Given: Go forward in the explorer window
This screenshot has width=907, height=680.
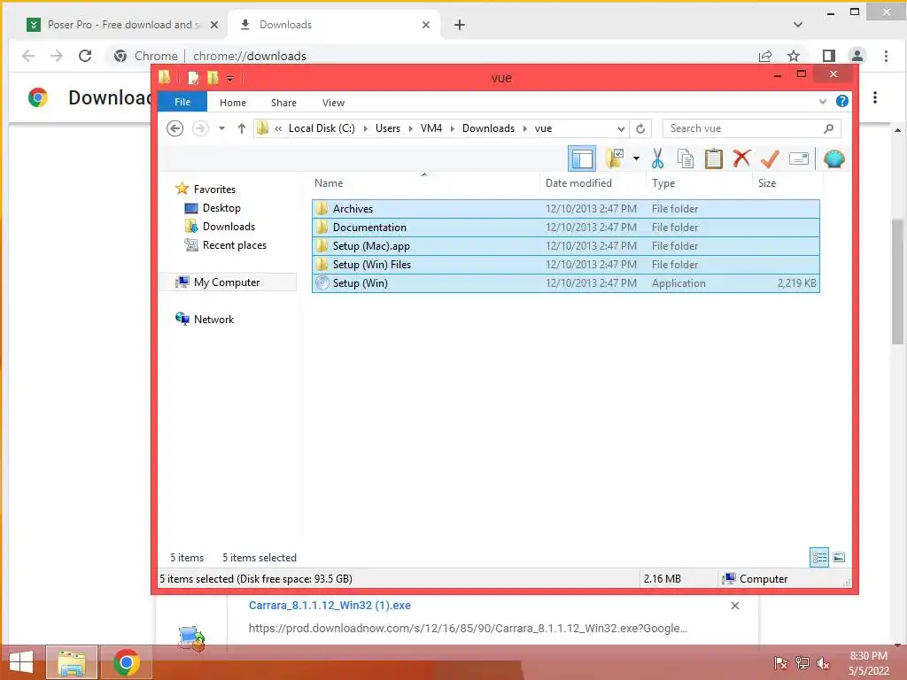Looking at the screenshot, I should tap(200, 128).
